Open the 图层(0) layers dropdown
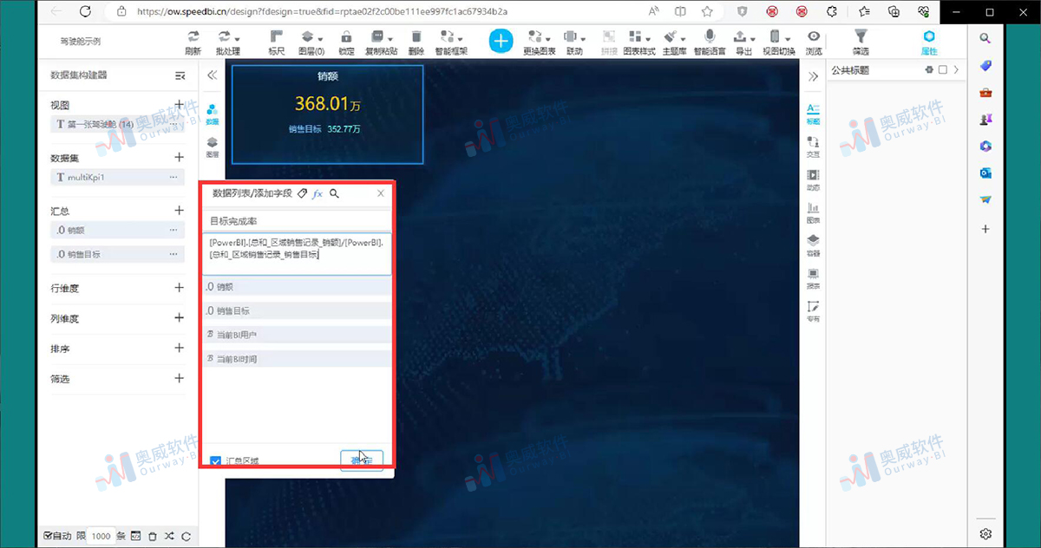Image resolution: width=1041 pixels, height=548 pixels. pyautogui.click(x=311, y=40)
